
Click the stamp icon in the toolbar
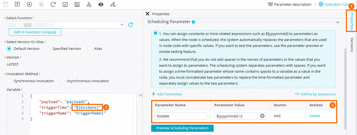pos(89,4)
